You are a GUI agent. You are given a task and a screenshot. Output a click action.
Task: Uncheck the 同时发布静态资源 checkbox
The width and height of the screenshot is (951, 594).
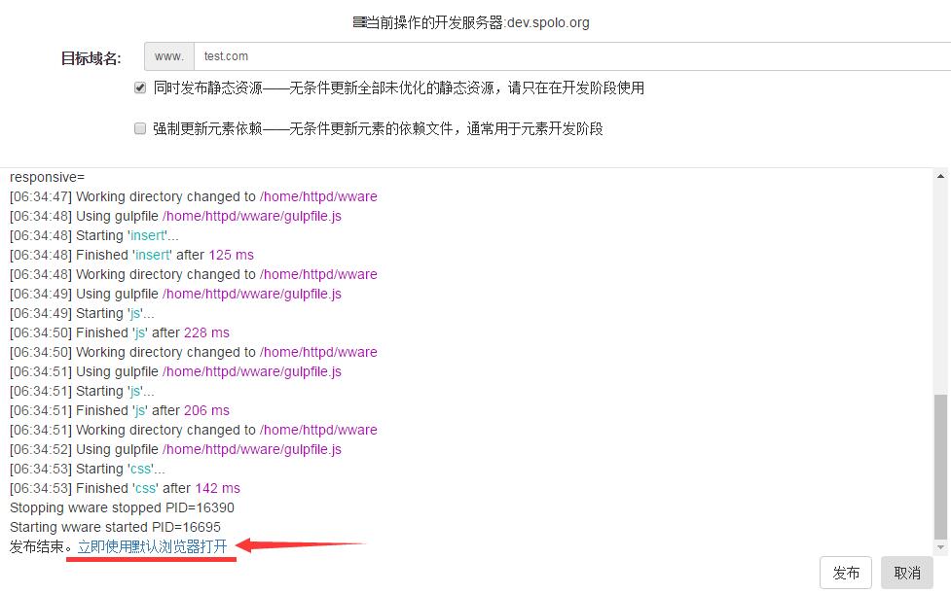(x=140, y=87)
